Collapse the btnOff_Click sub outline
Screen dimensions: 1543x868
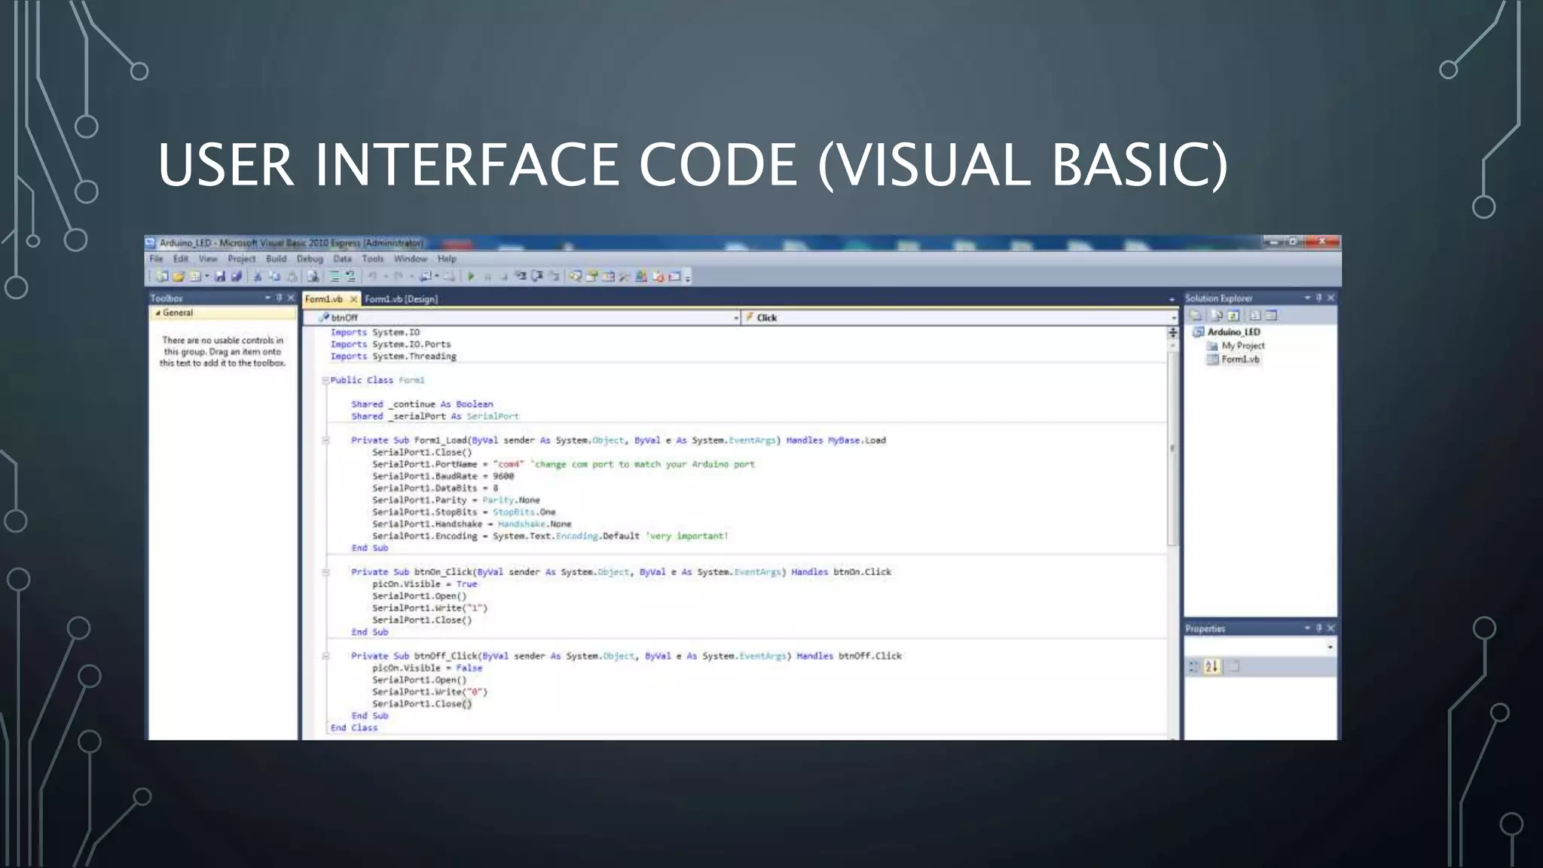point(325,656)
